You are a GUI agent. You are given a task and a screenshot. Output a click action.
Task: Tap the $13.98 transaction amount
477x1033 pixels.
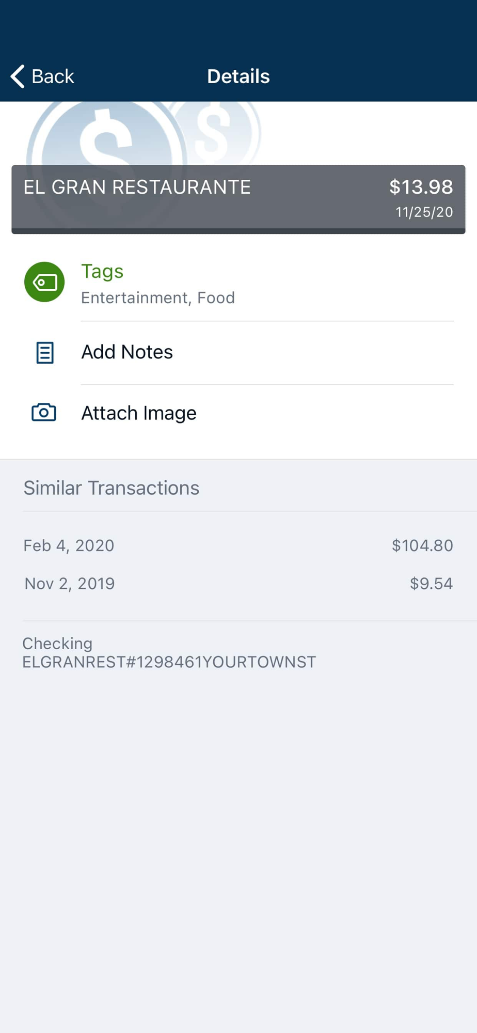(x=421, y=187)
